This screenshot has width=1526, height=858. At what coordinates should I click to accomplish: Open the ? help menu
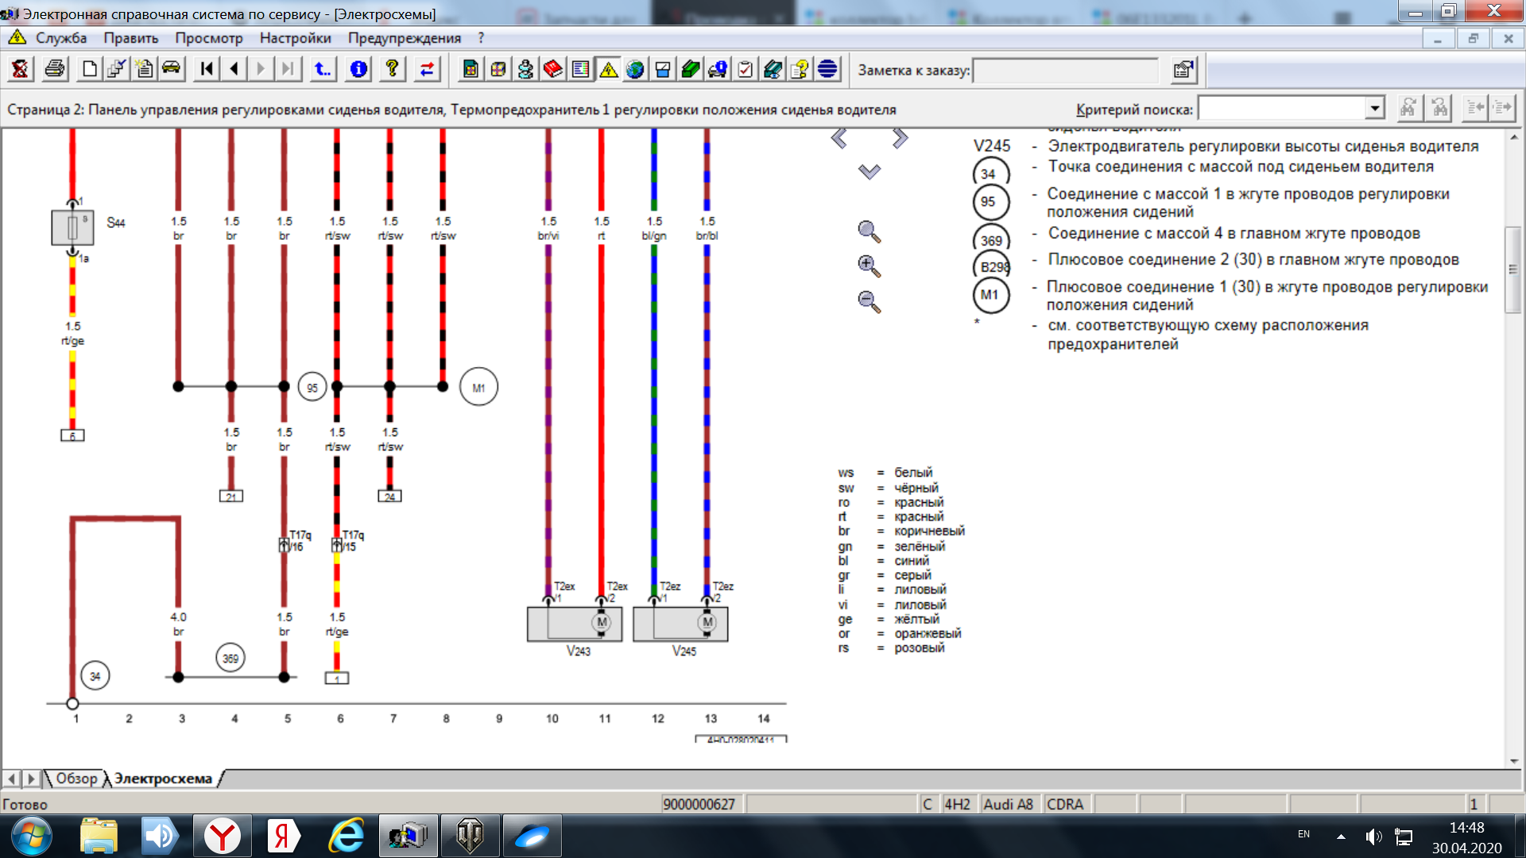tap(481, 38)
